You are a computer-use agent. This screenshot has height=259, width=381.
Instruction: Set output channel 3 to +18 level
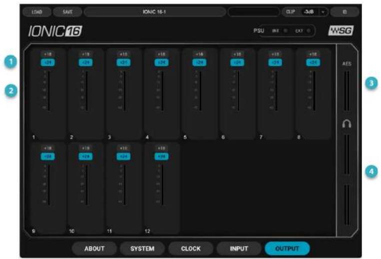click(x=123, y=54)
